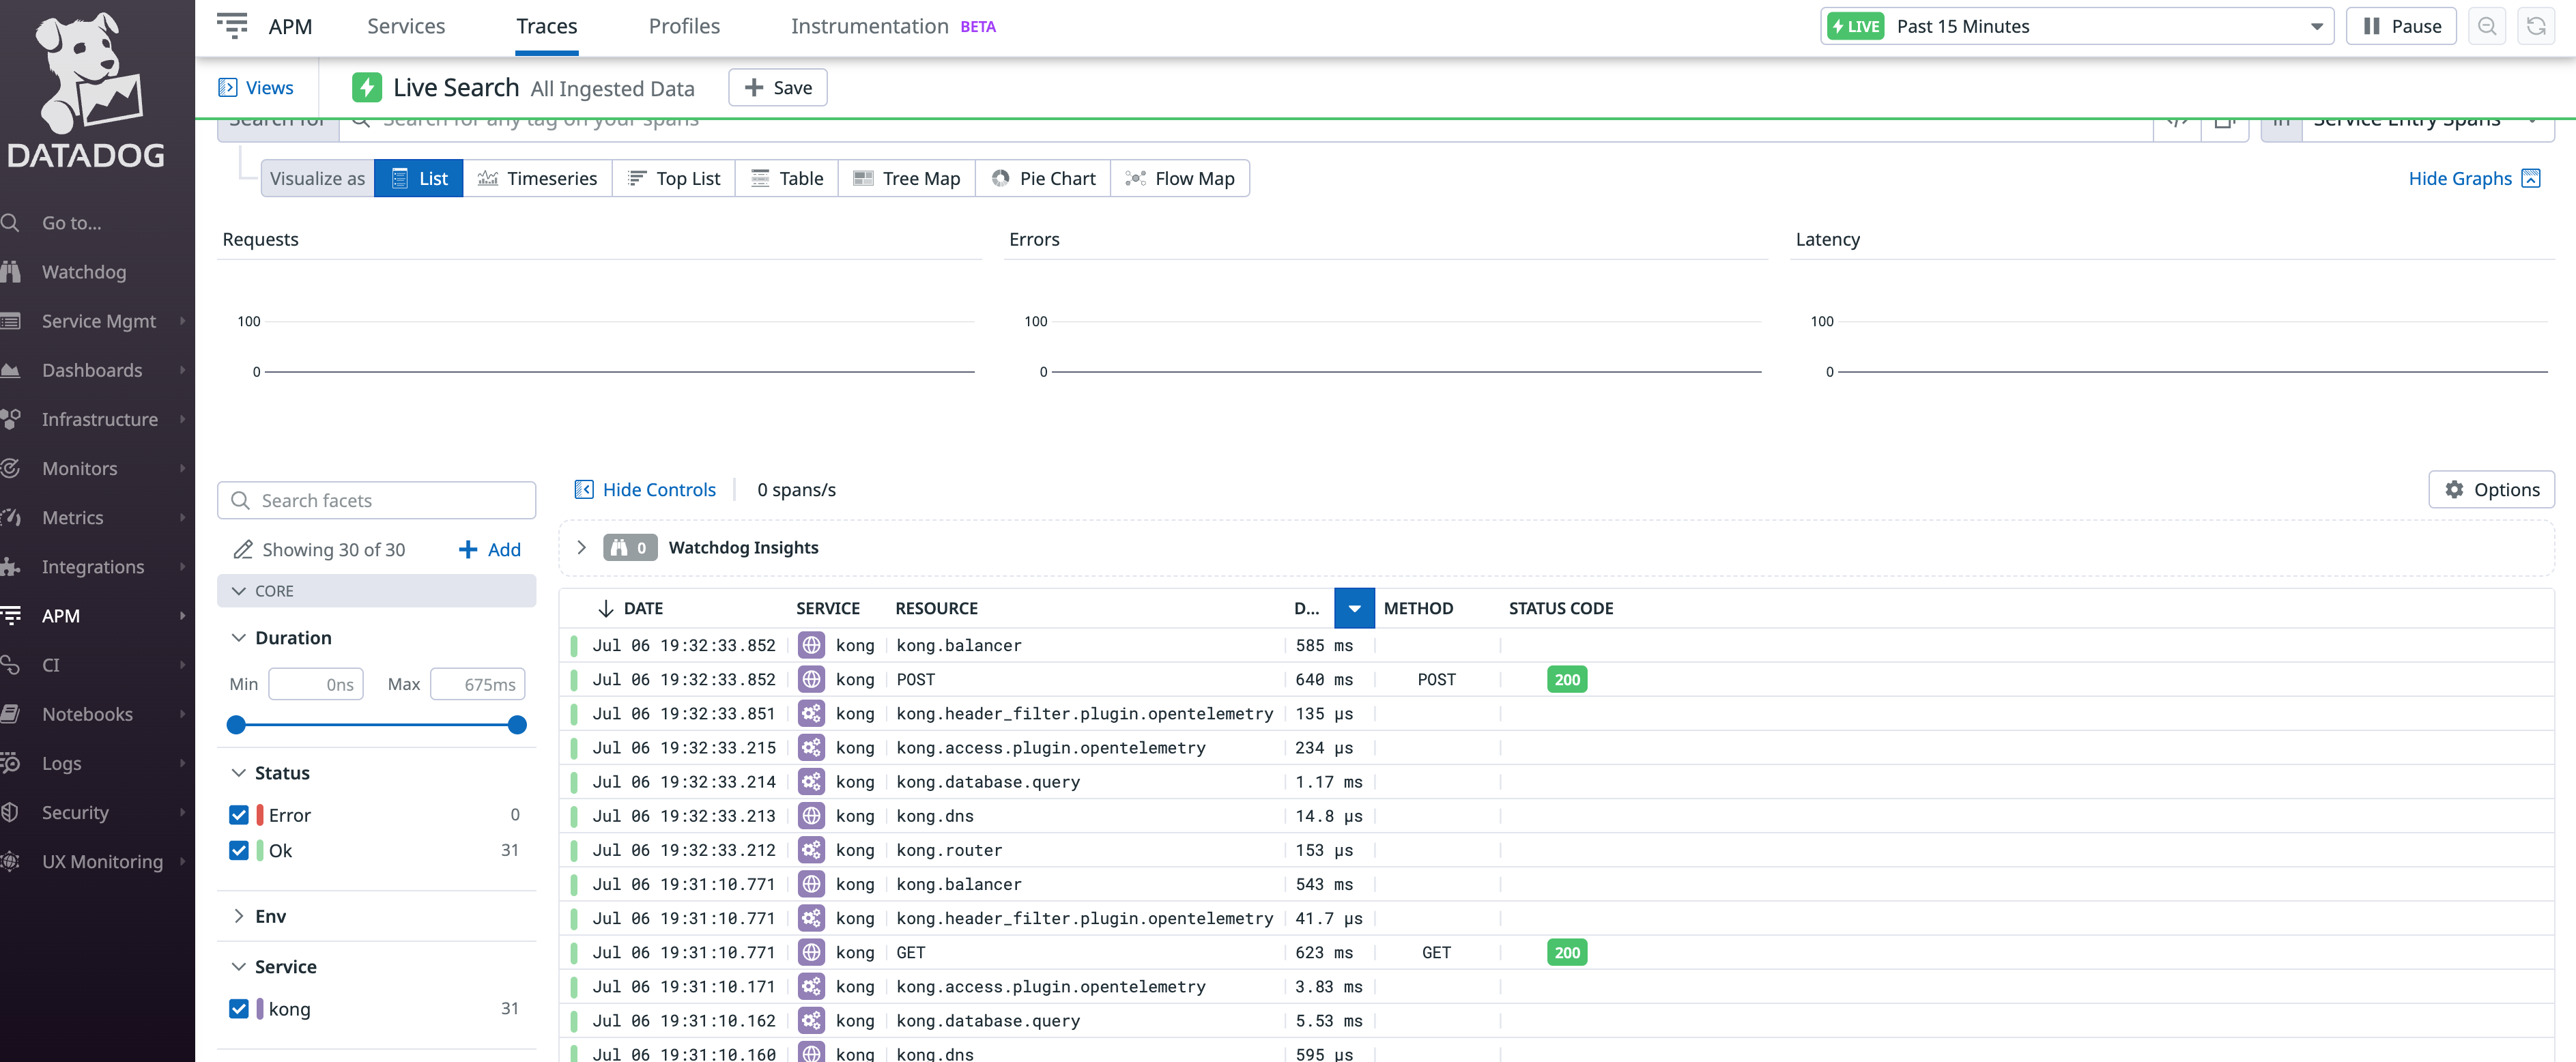Expand the Watchdog Insights section
Screen dimensions: 2576x1062
point(581,547)
